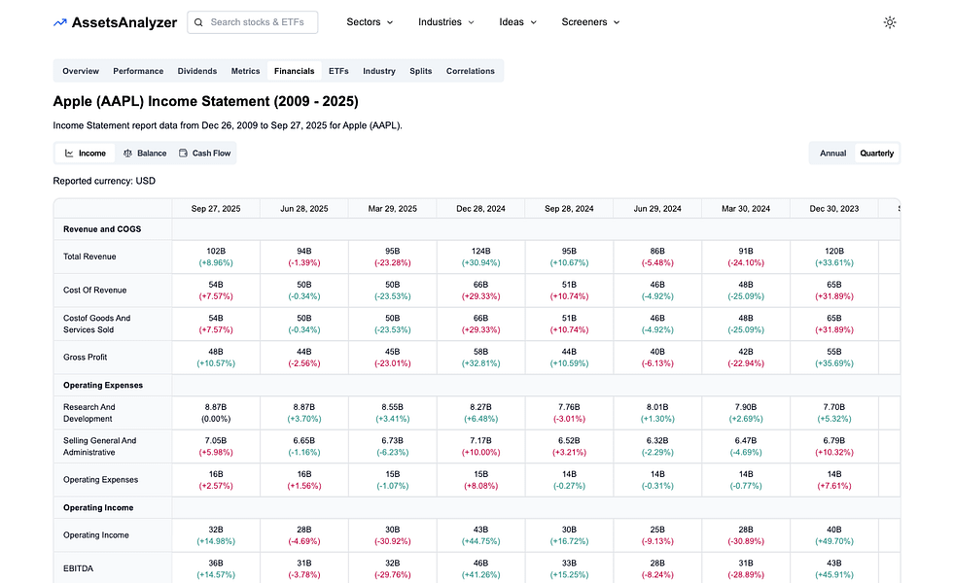
Task: Open the Sectors dropdown
Action: tap(370, 21)
